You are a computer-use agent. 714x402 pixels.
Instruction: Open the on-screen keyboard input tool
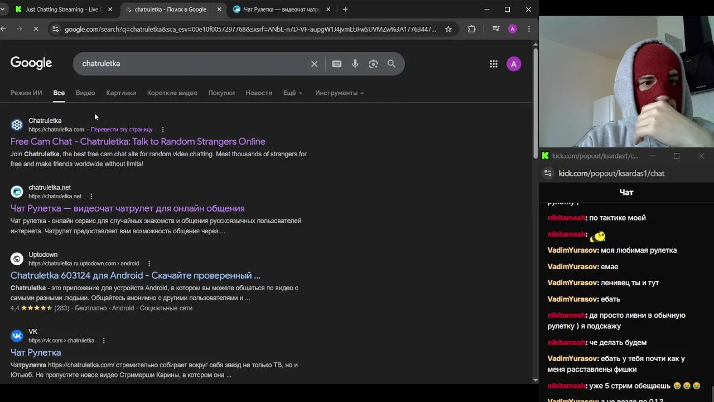click(336, 64)
